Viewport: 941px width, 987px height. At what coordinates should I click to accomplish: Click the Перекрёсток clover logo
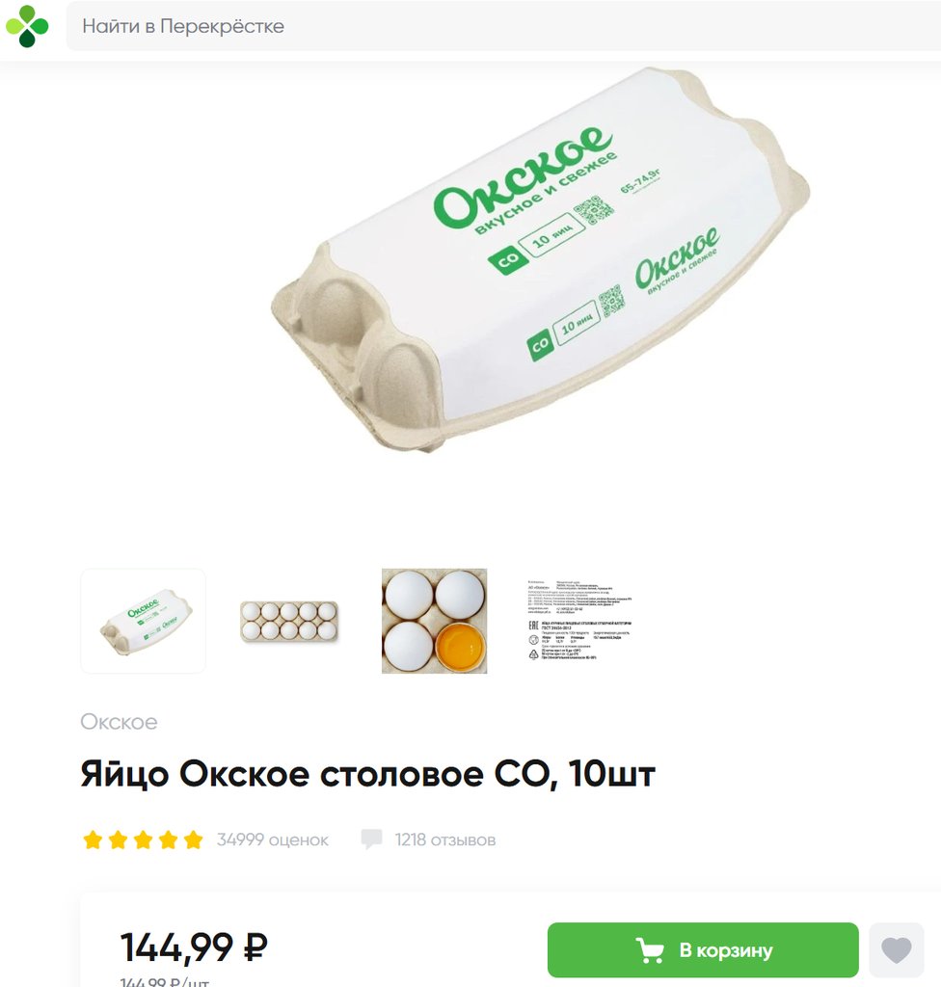click(x=26, y=26)
